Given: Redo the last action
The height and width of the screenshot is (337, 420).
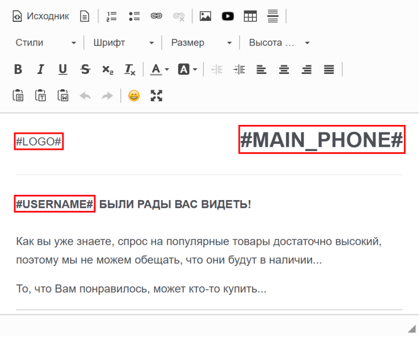Looking at the screenshot, I should 108,95.
